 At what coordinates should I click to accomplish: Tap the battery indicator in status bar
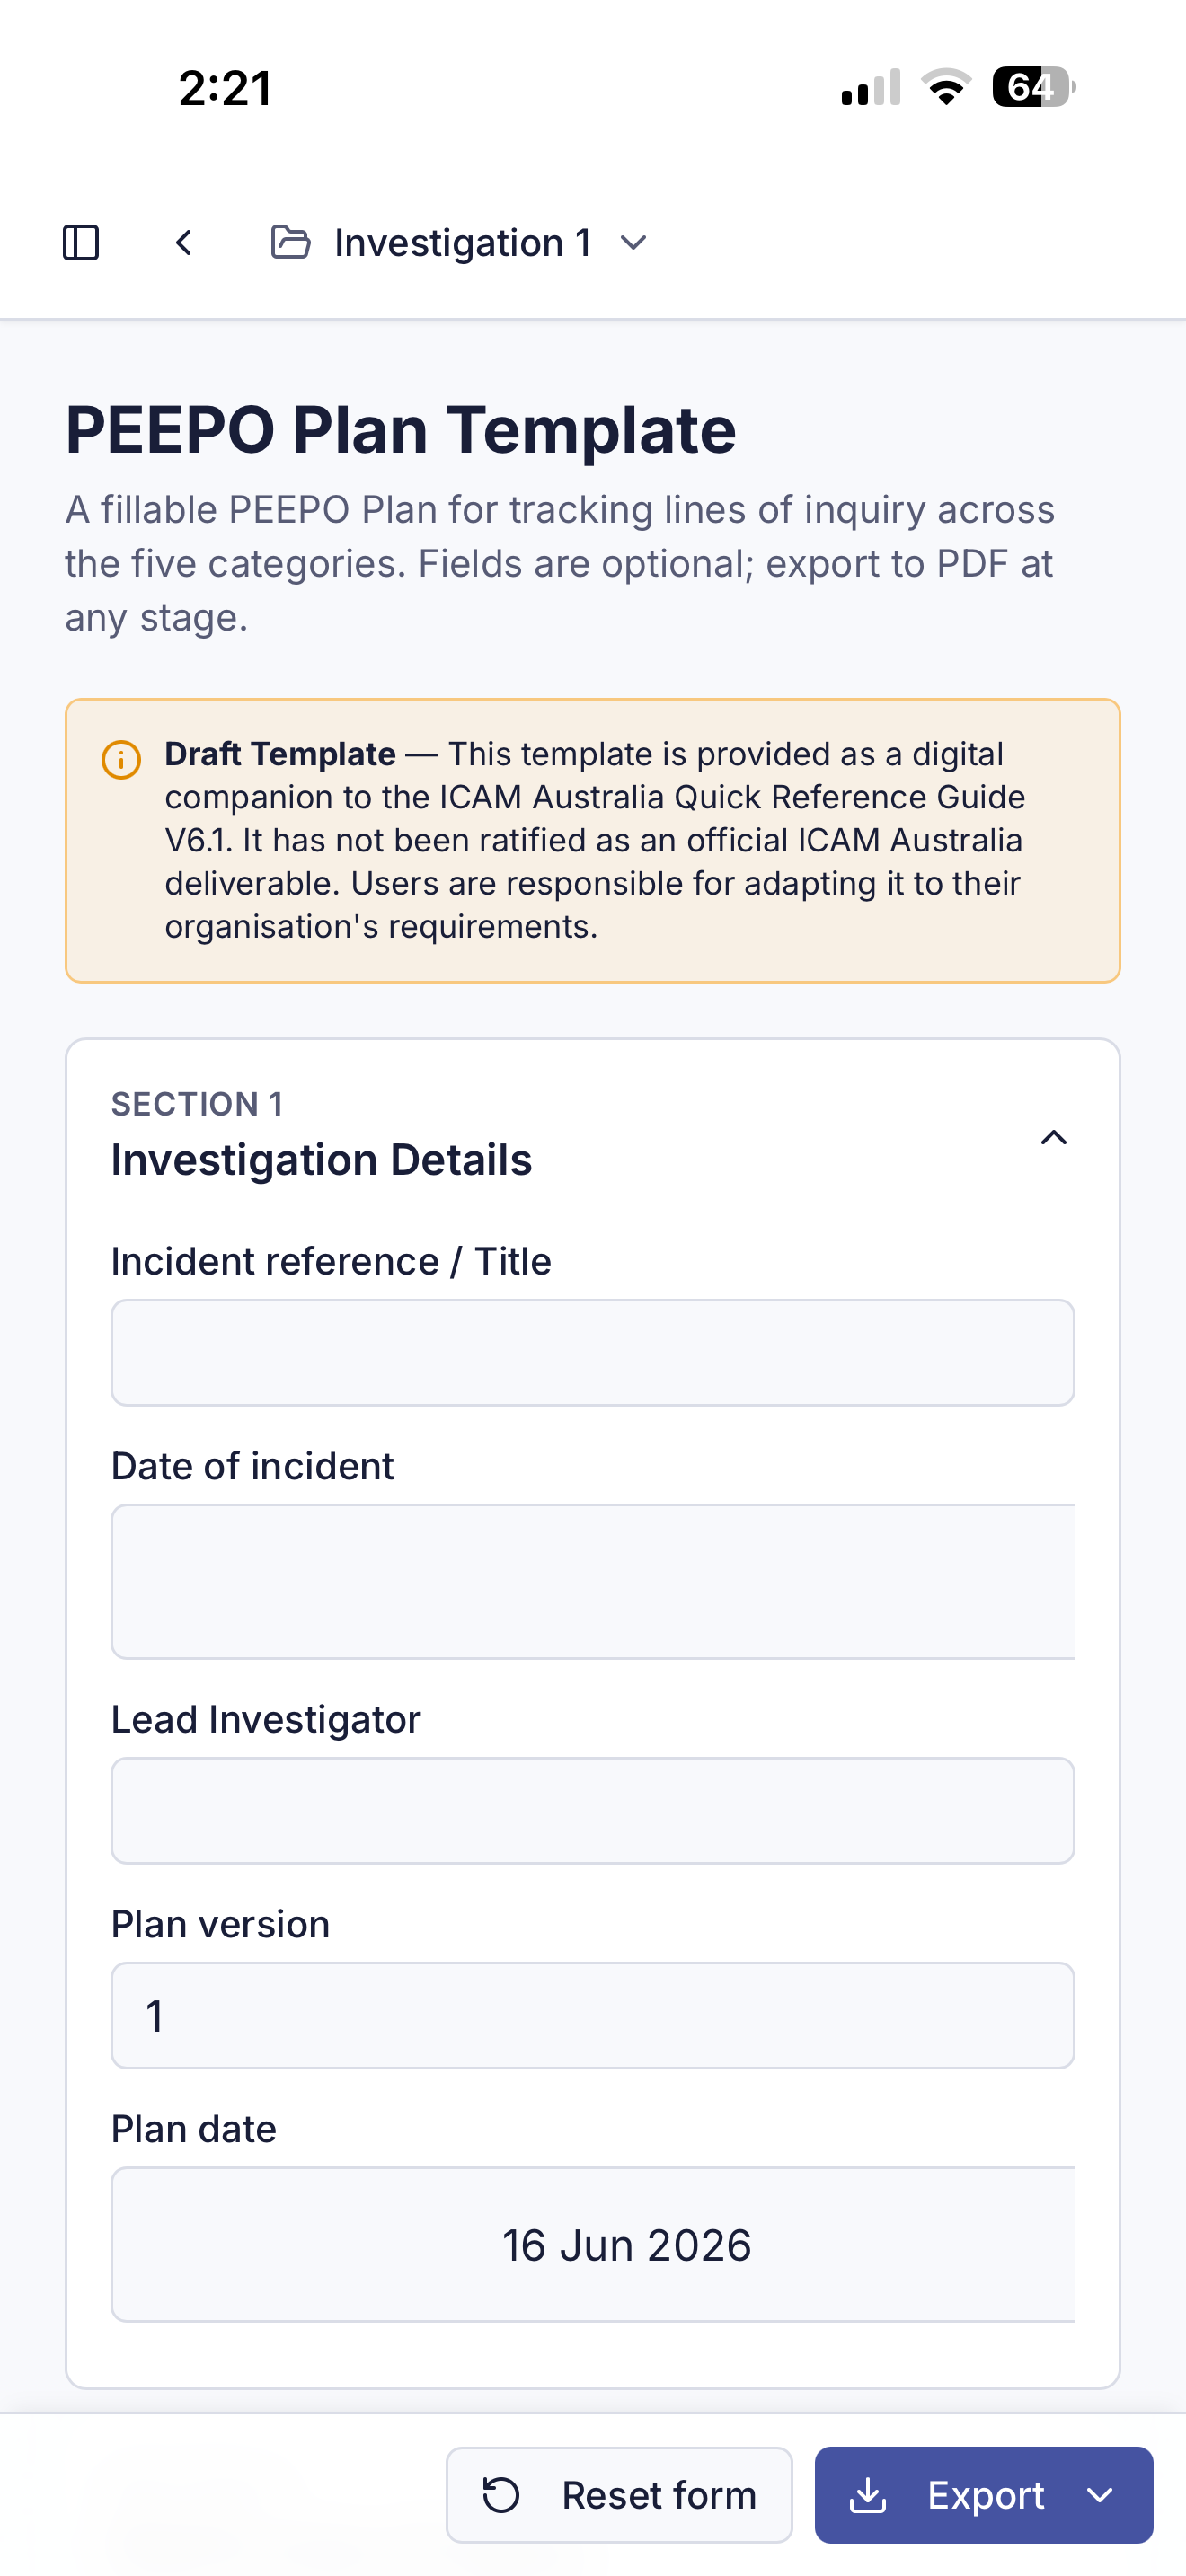(1034, 87)
